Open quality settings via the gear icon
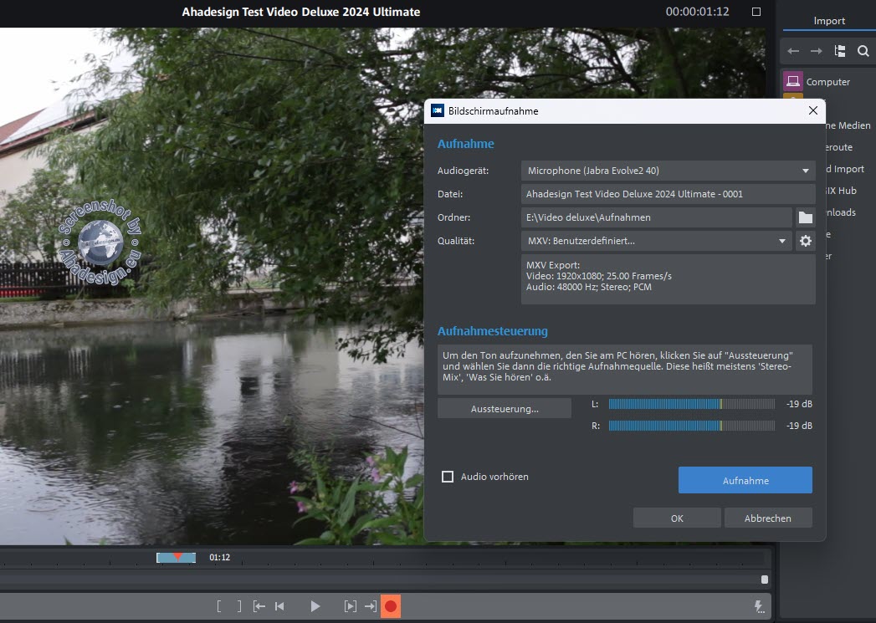This screenshot has width=876, height=623. [x=805, y=241]
